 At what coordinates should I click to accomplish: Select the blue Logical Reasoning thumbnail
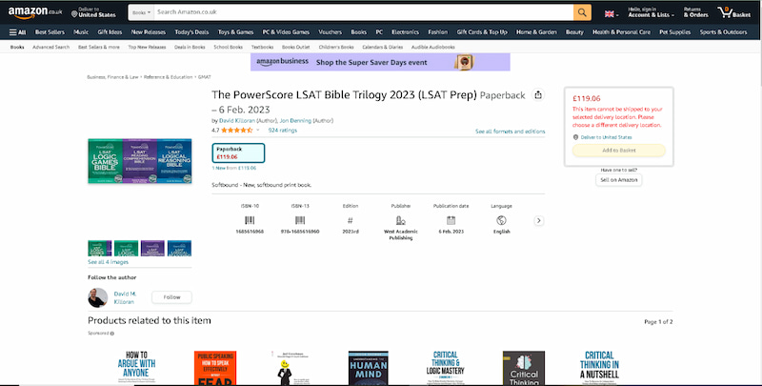click(179, 249)
